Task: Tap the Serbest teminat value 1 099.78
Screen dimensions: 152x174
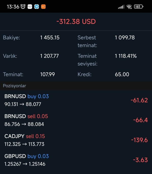Action: coord(125,38)
